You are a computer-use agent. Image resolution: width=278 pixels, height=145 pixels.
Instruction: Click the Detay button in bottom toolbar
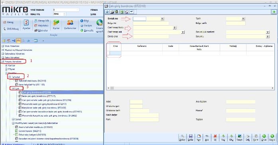(182, 137)
